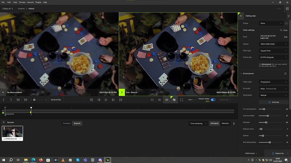Viewport: 291px width, 163px height.
Task: Toggle the Instant render switch
Action: (x=213, y=100)
